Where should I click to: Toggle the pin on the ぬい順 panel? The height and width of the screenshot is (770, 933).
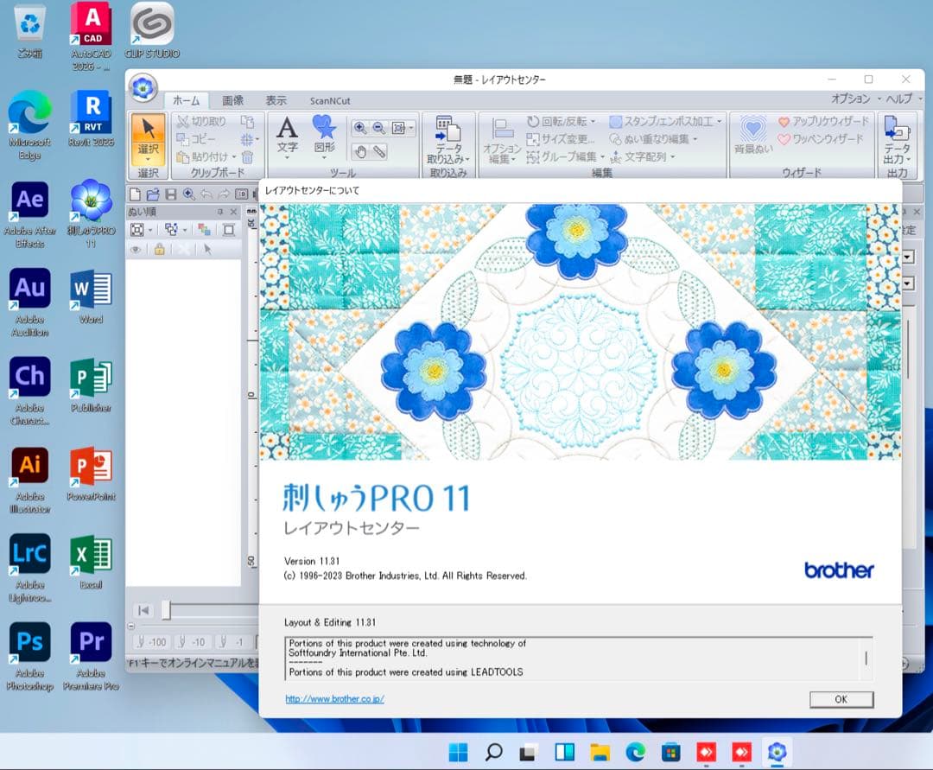pyautogui.click(x=220, y=211)
